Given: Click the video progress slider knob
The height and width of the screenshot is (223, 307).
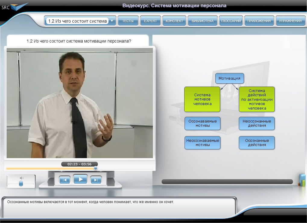Looking at the screenshot, I should (96, 168).
